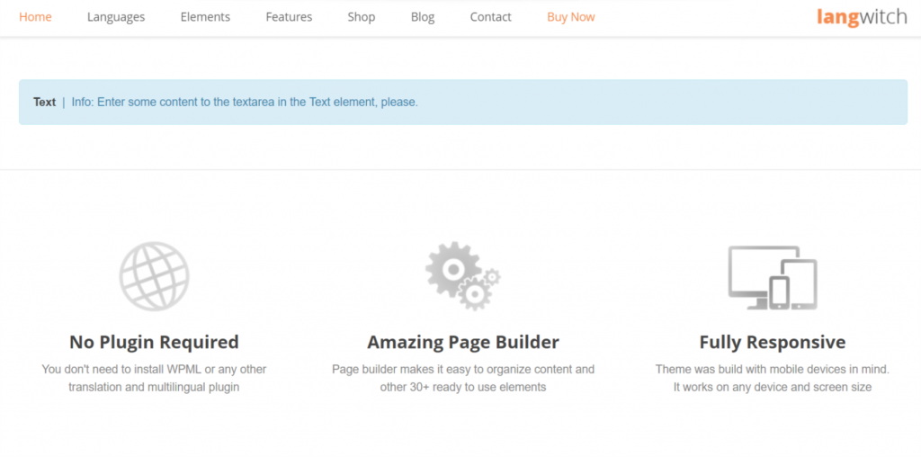Open the Shop page
Viewport: 921px width, 457px height.
point(362,17)
